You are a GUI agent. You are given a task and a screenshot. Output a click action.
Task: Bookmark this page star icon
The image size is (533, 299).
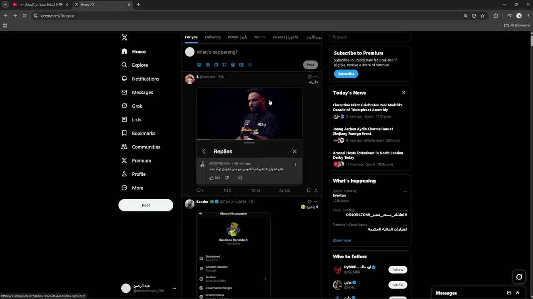(483, 16)
